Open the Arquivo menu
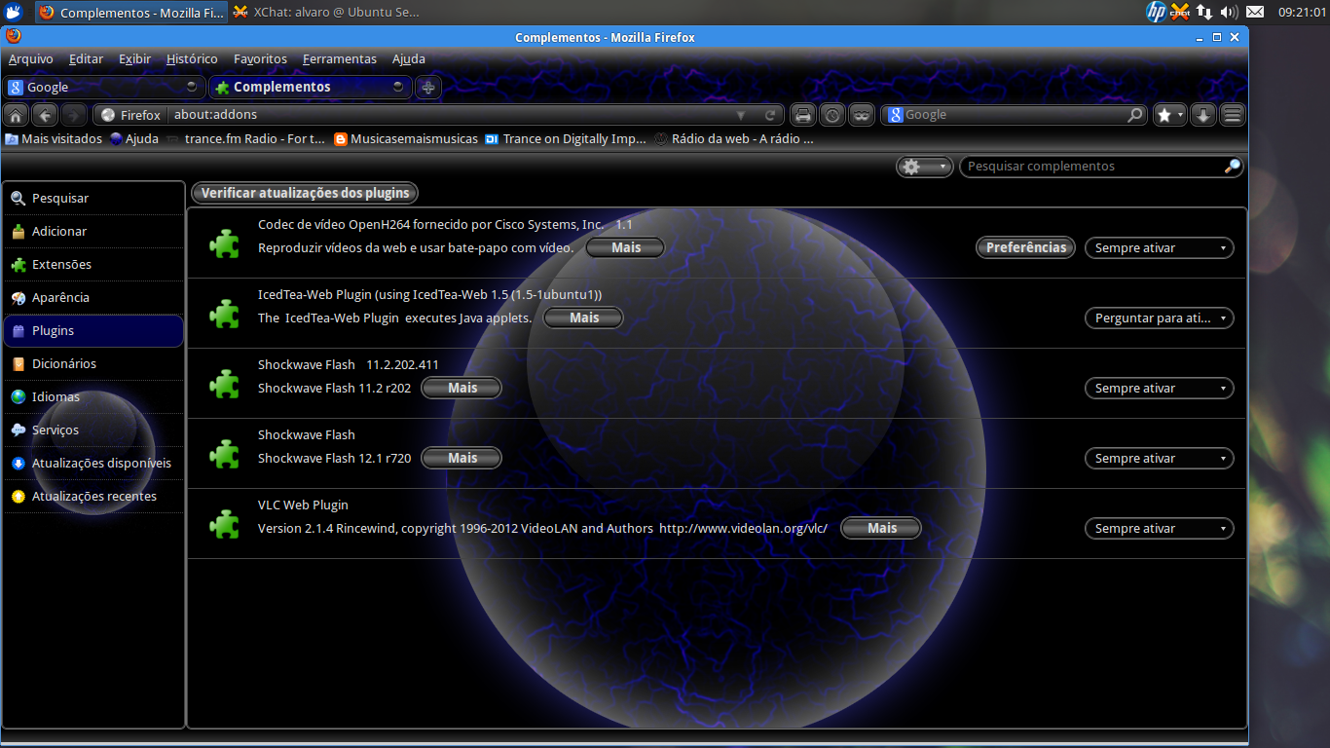 pyautogui.click(x=31, y=58)
